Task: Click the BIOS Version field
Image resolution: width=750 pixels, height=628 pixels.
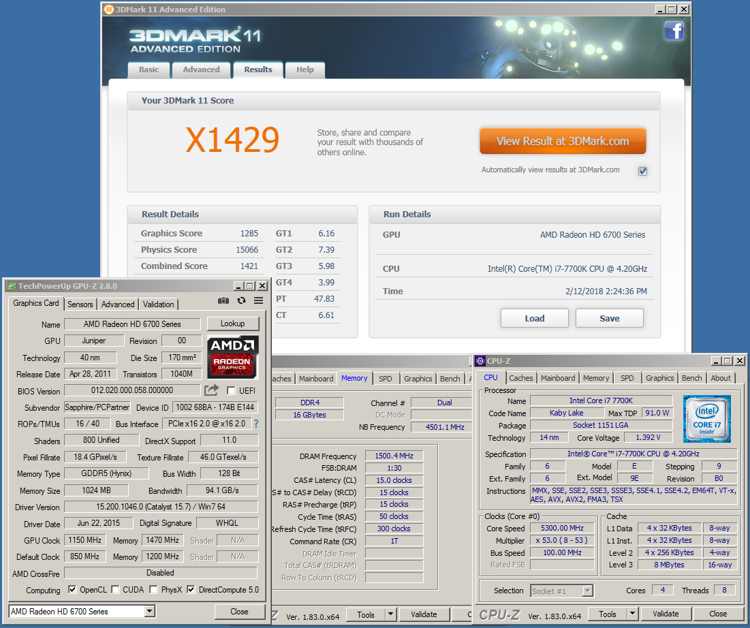Action: (132, 390)
